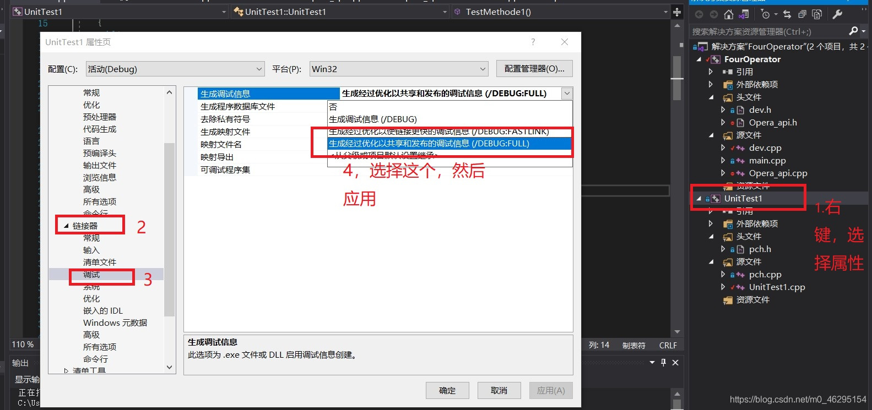Collapse the UnitTest1 project node arrow
Image resolution: width=872 pixels, height=410 pixels.
click(700, 199)
